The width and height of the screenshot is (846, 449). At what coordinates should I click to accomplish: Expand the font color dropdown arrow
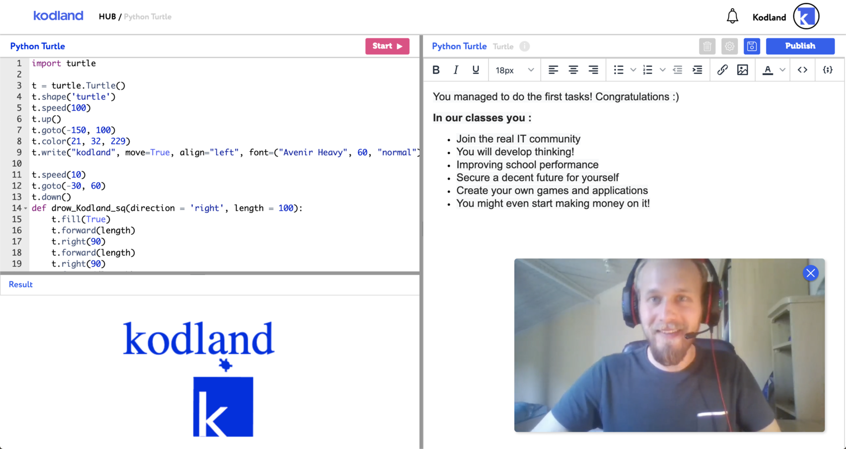click(x=783, y=70)
